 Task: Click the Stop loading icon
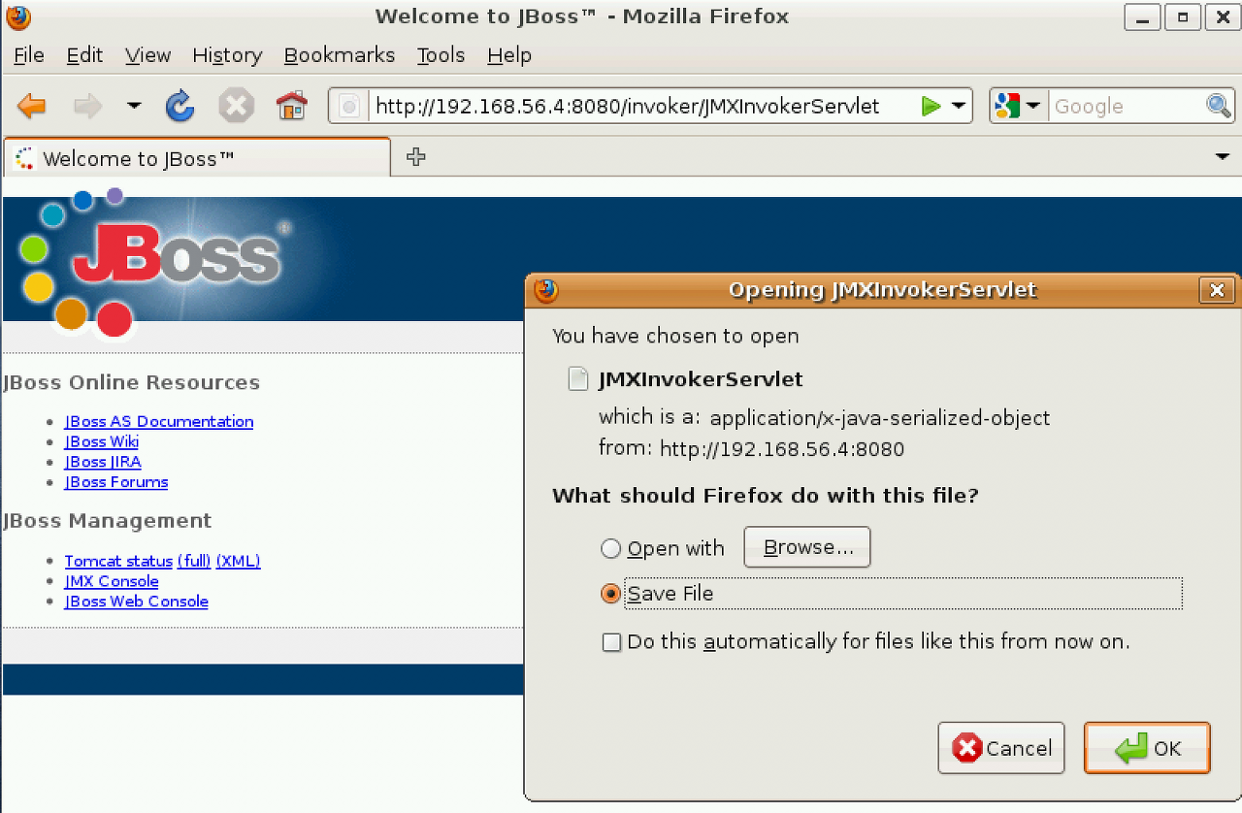[x=236, y=106]
